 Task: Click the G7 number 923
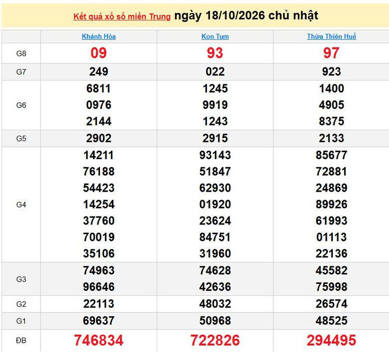(331, 72)
